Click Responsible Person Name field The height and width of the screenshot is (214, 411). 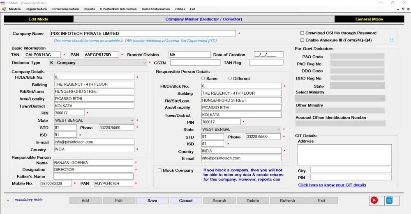click(x=93, y=162)
